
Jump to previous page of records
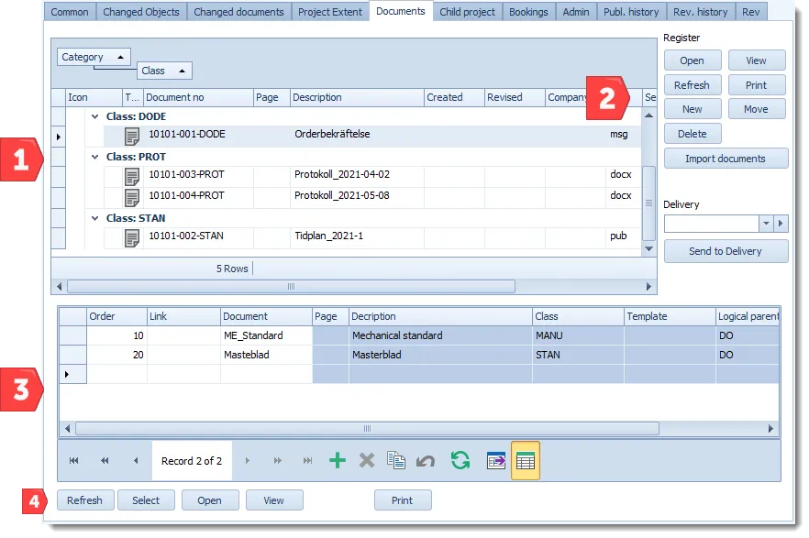pos(105,461)
